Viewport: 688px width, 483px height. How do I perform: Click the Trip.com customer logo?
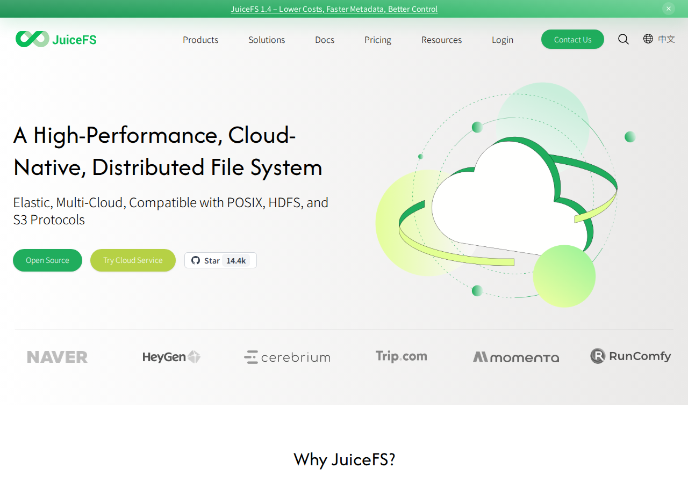point(401,356)
